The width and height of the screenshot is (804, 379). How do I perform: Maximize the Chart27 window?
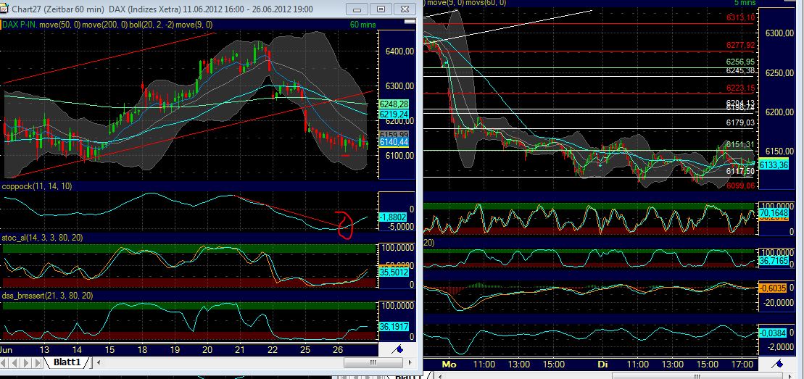[x=381, y=9]
